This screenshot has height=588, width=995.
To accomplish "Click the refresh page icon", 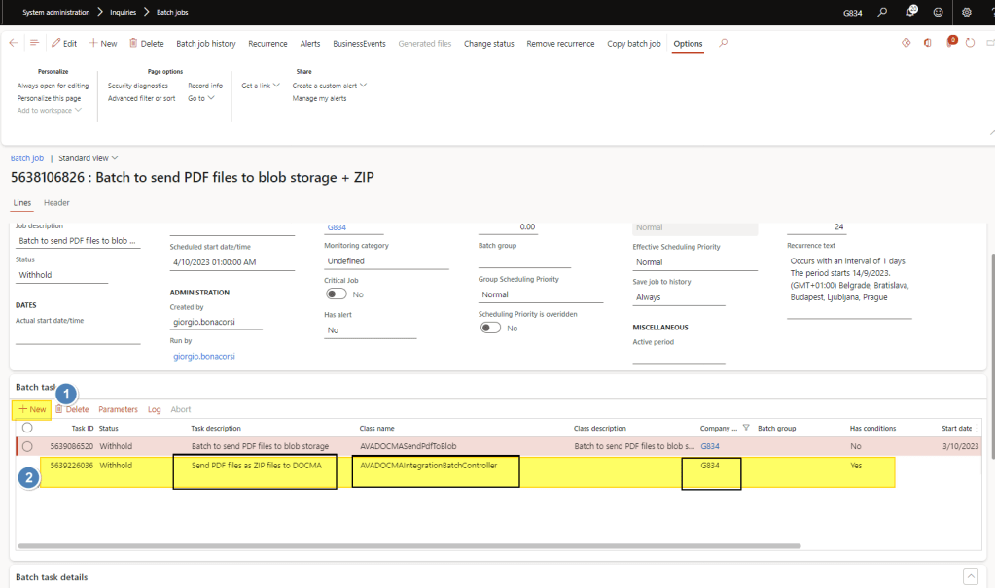I will [970, 43].
